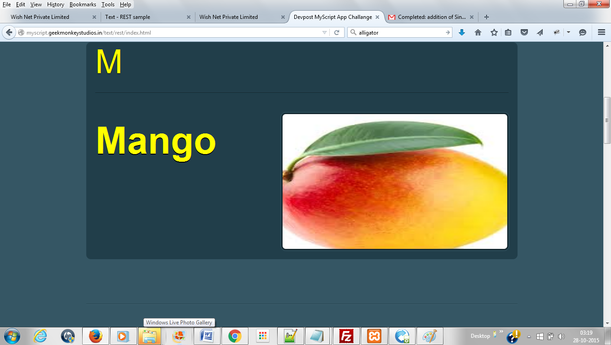Screen dimensions: 611x345
Task: Go back with the browser back arrow
Action: (x=9, y=32)
